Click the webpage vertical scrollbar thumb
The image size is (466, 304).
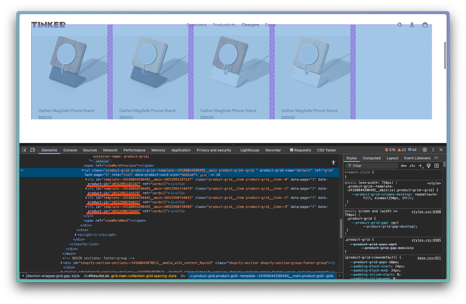(x=445, y=55)
